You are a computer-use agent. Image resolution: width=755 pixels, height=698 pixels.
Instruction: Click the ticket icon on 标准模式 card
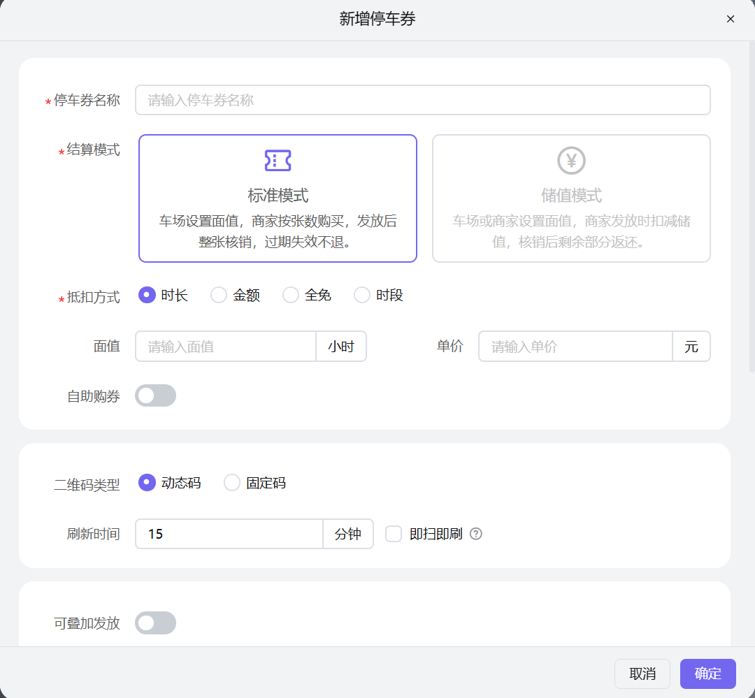278,159
